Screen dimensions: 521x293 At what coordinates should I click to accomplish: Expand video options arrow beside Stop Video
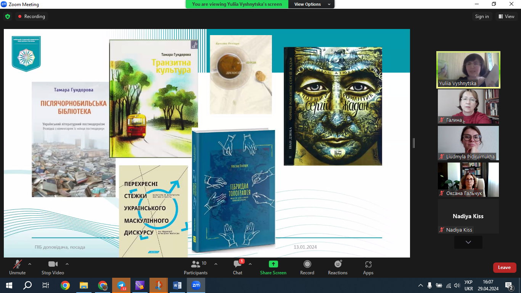pos(67,264)
